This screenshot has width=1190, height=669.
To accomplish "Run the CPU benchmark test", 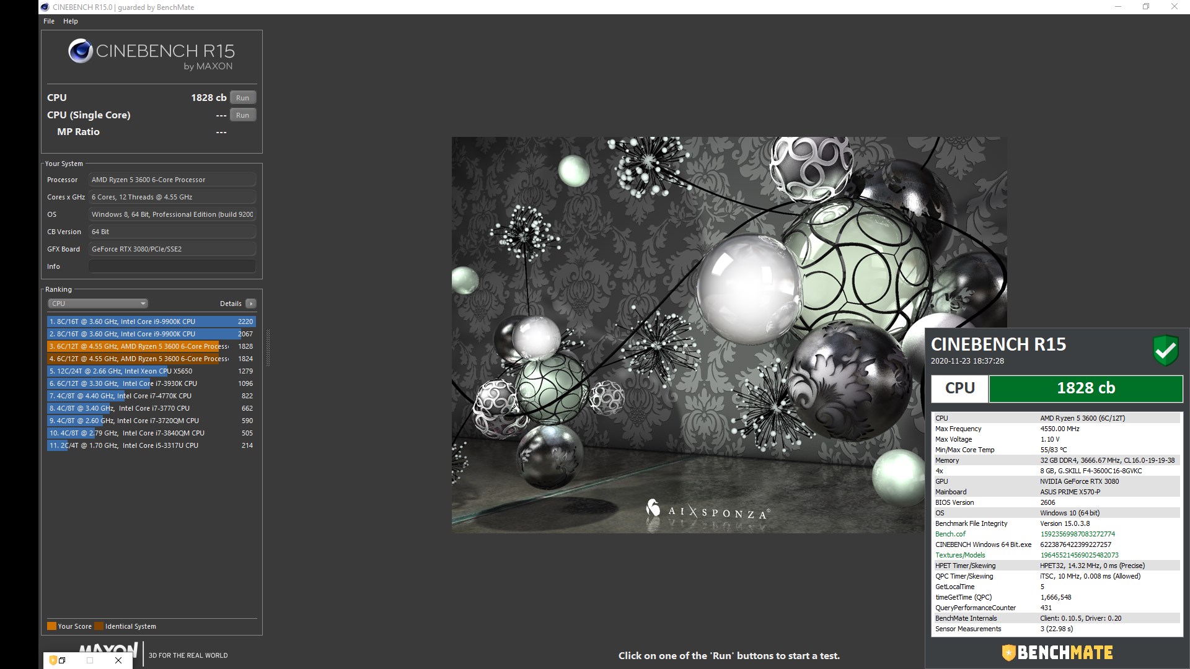I will [x=243, y=98].
